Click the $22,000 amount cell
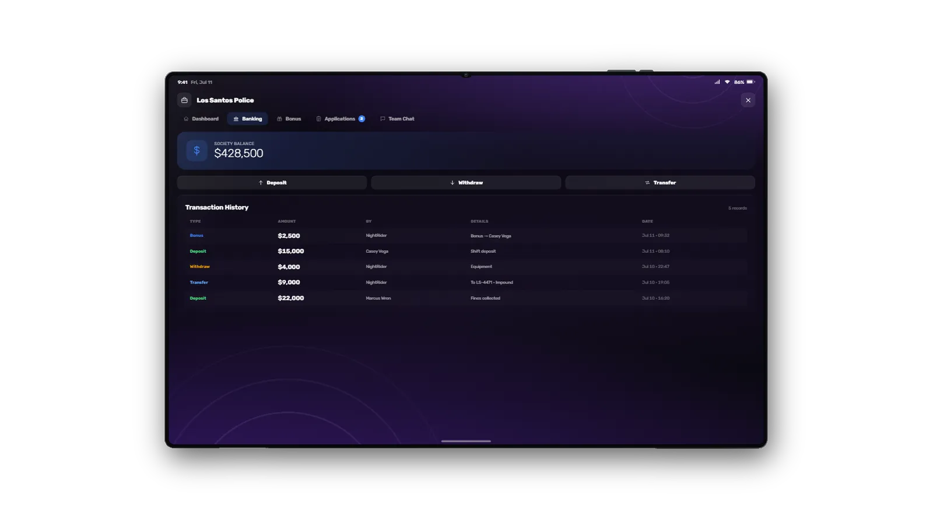The image size is (933, 519). click(x=291, y=298)
